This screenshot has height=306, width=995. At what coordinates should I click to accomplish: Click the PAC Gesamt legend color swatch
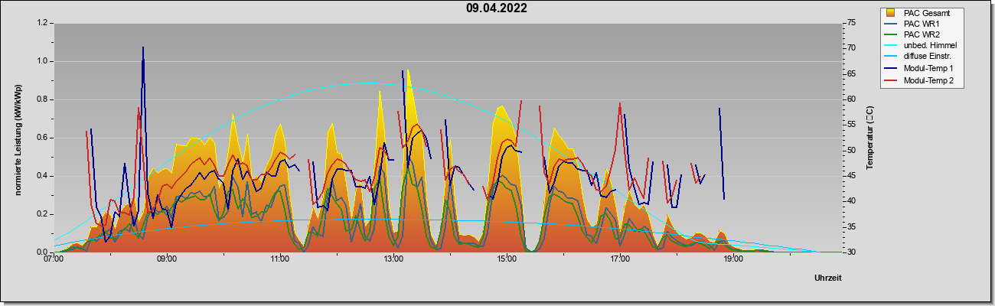(x=890, y=13)
